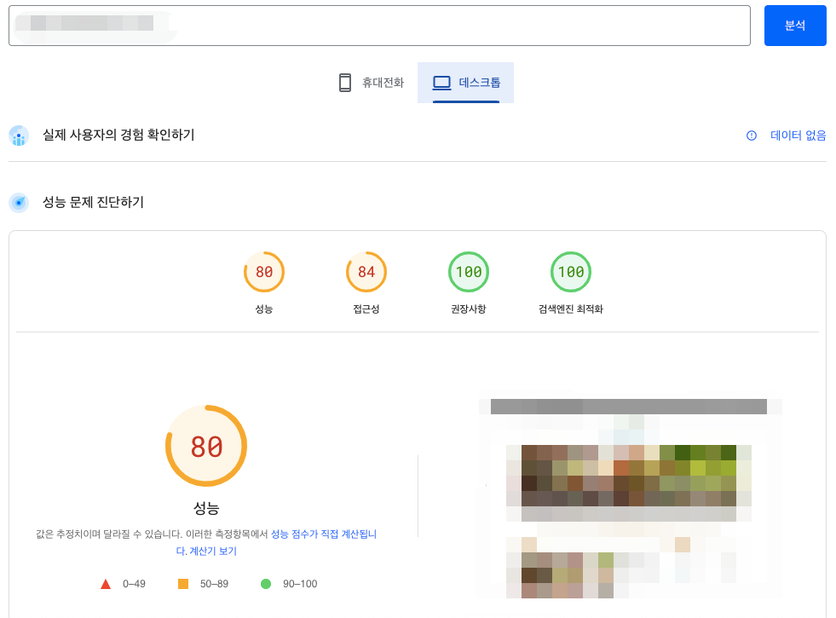Click the 권장사항 gauge showing 100
The image size is (836, 618).
[468, 271]
